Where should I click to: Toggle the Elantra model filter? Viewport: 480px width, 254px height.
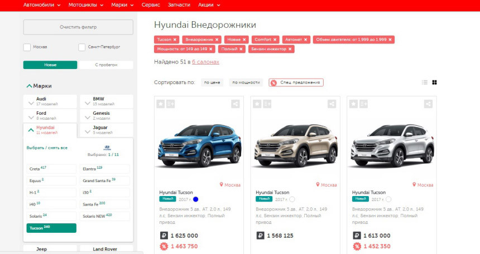coord(105,169)
